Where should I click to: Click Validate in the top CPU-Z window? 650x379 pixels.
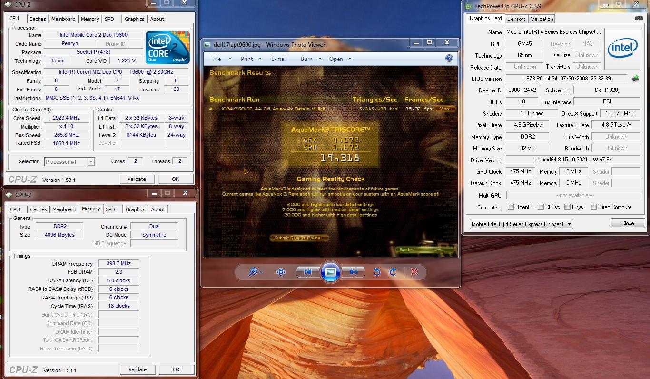(137, 179)
